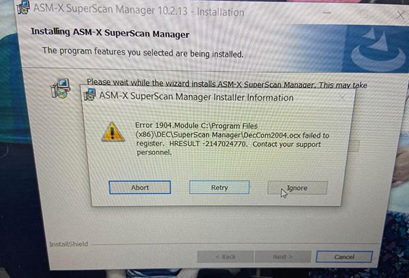Click the main window title bar text
The width and height of the screenshot is (409, 278).
point(139,10)
